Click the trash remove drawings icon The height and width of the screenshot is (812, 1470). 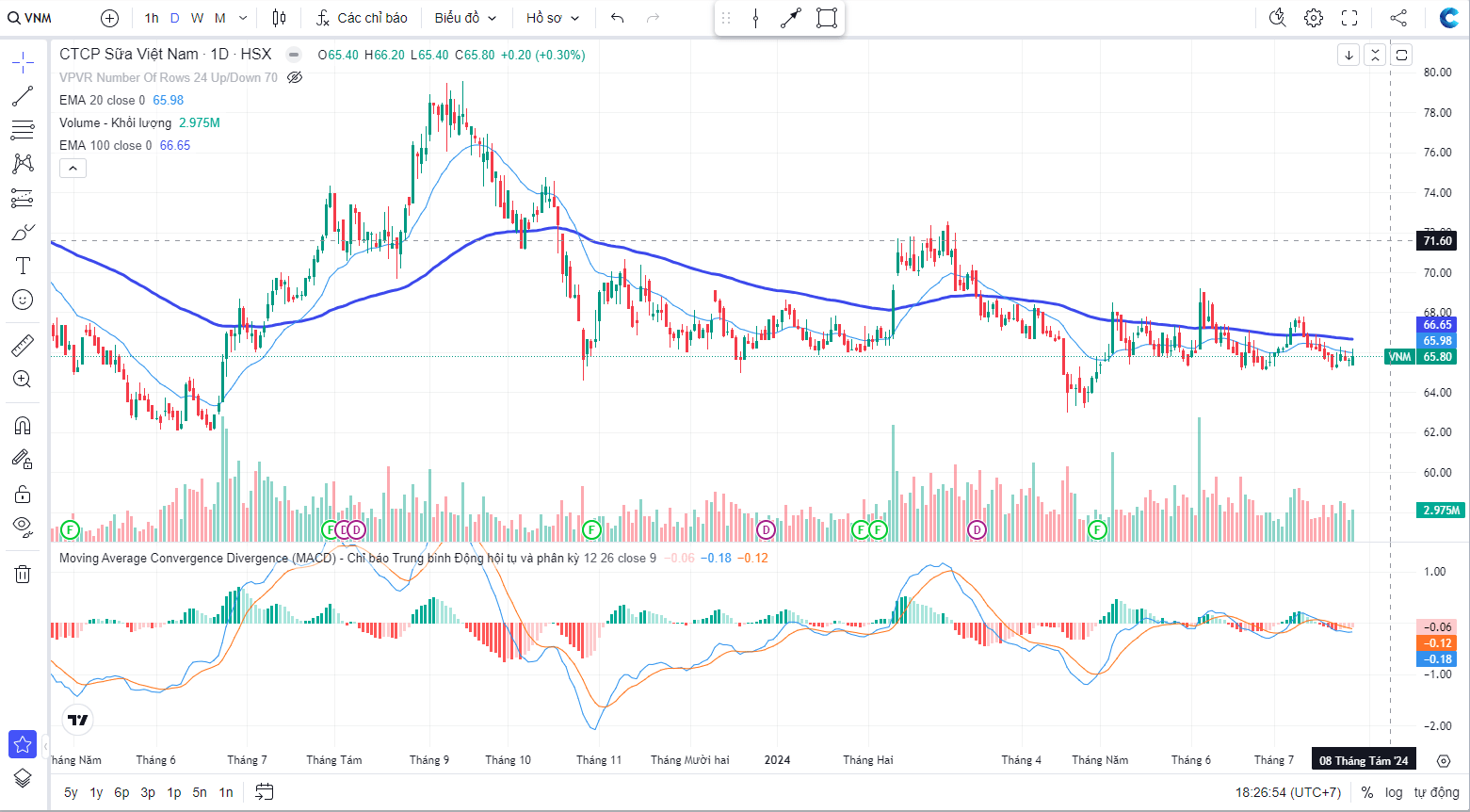click(x=23, y=574)
